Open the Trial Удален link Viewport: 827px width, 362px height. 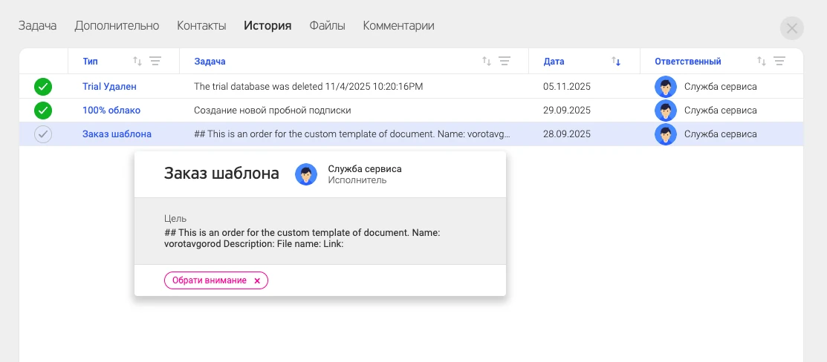tap(110, 86)
